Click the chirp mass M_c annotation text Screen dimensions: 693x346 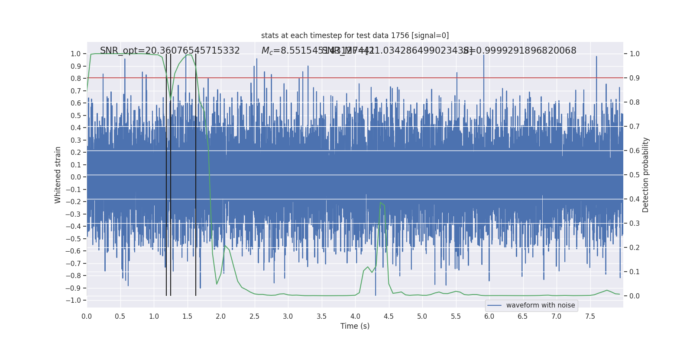[x=317, y=51]
